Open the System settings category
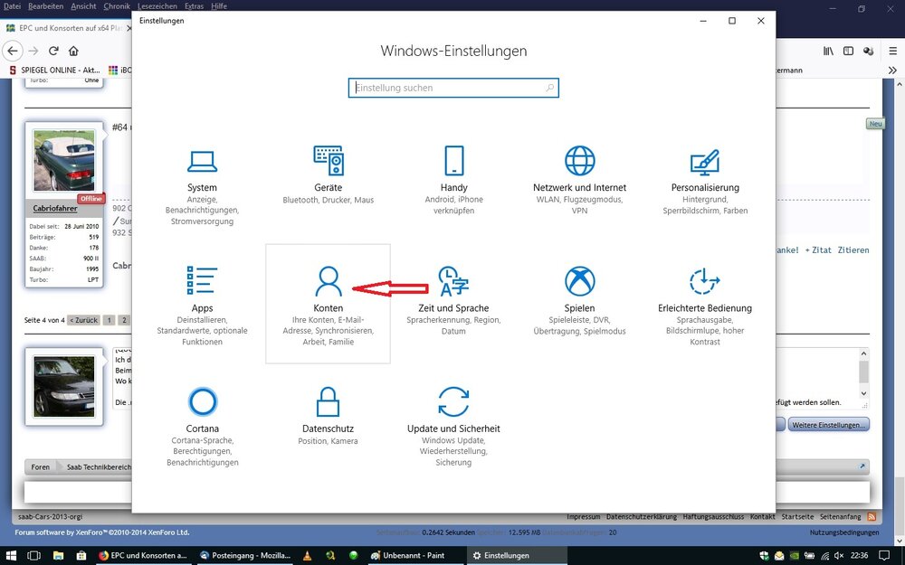This screenshot has width=905, height=565. coord(202,185)
